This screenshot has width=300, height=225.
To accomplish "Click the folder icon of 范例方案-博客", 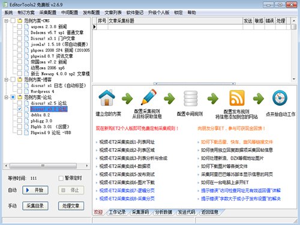I will 20,80.
